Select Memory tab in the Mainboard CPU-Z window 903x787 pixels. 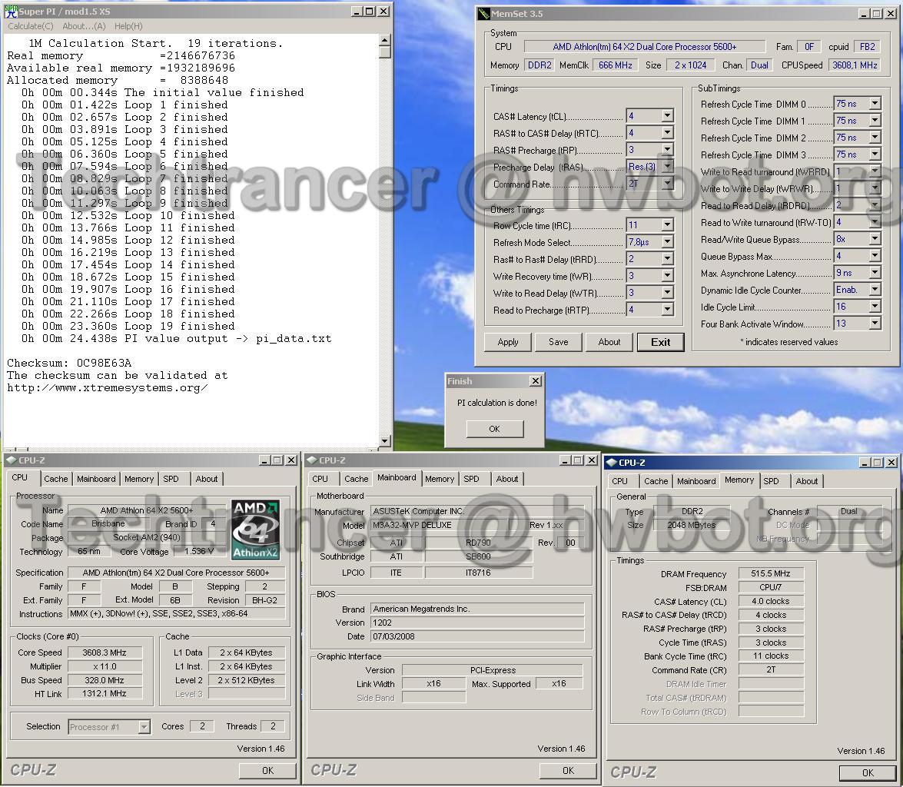click(x=440, y=479)
